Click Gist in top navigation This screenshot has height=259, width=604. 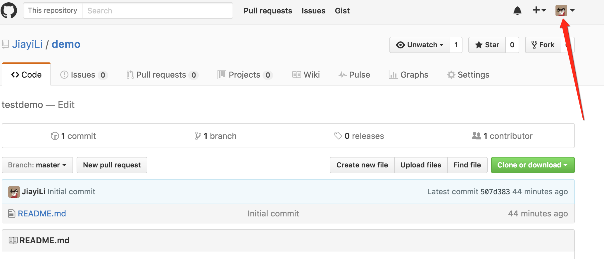342,11
